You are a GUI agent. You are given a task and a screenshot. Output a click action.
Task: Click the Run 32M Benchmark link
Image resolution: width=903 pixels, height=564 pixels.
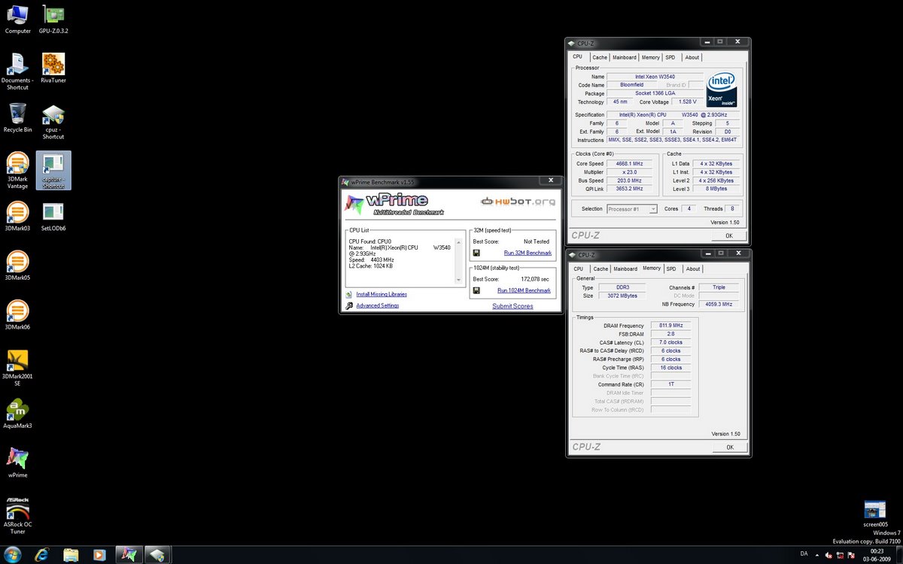tap(528, 253)
